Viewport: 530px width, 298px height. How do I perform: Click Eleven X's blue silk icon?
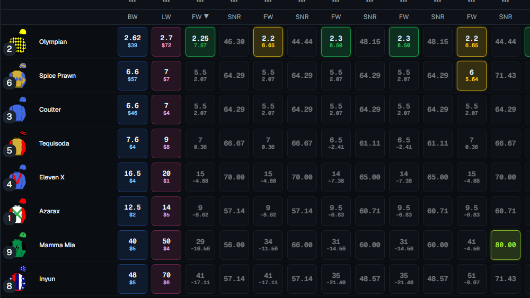(x=19, y=177)
